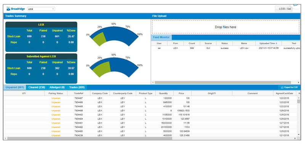
Task: Click the Feed Monitor horizontal scrollbar
Action: pyautogui.click(x=223, y=82)
